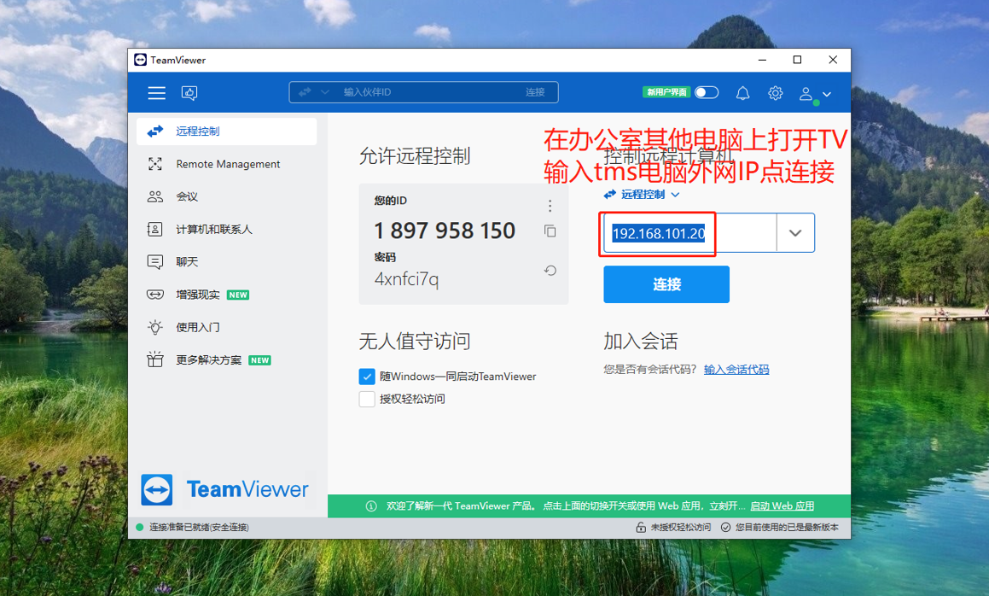Image resolution: width=989 pixels, height=596 pixels.
Task: Open the Remote Management sidebar item
Action: click(x=226, y=164)
